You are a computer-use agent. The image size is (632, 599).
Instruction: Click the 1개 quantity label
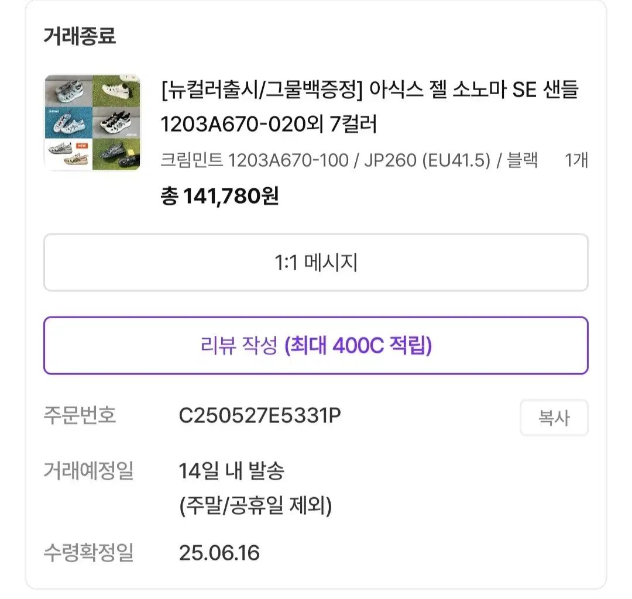[x=576, y=160]
